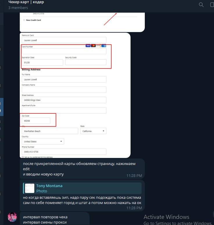Viewport: 214px width, 225px height.
Task: Click the Mastercard logo above card number
Action: tap(93, 46)
